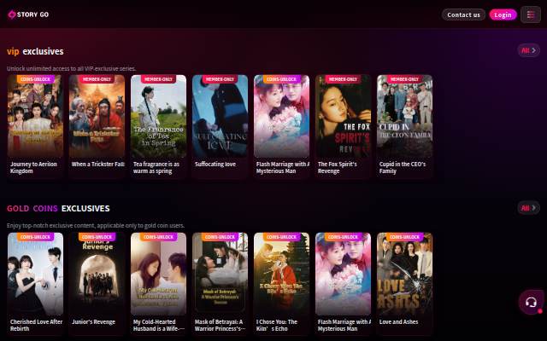Click the pink Login button
The height and width of the screenshot is (341, 547).
(503, 14)
